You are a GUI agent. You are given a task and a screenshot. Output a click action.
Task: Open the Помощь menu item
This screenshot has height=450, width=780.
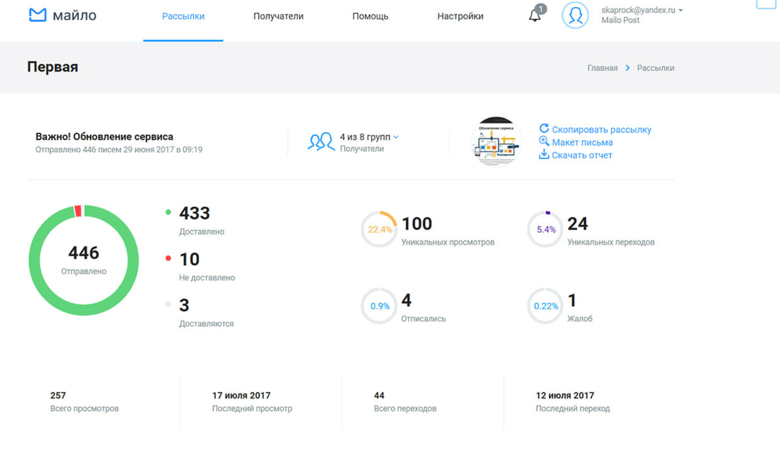pos(370,16)
